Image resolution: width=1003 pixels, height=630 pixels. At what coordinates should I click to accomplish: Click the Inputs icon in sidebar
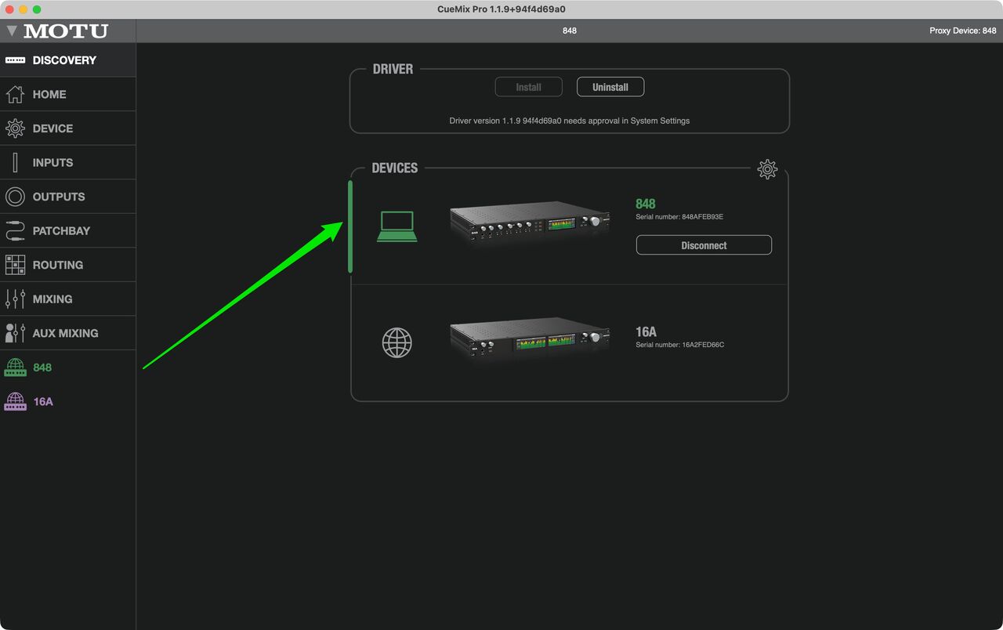(15, 162)
